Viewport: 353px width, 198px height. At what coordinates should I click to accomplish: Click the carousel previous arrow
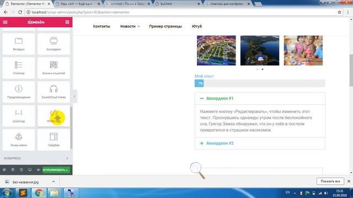(x=202, y=47)
